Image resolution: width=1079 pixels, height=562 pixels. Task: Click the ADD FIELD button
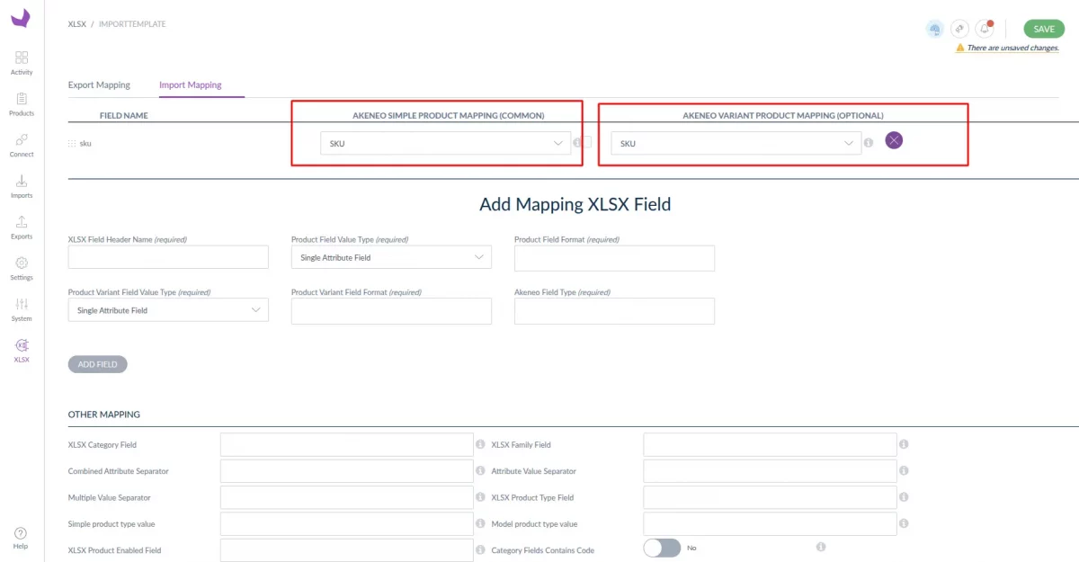click(x=98, y=364)
